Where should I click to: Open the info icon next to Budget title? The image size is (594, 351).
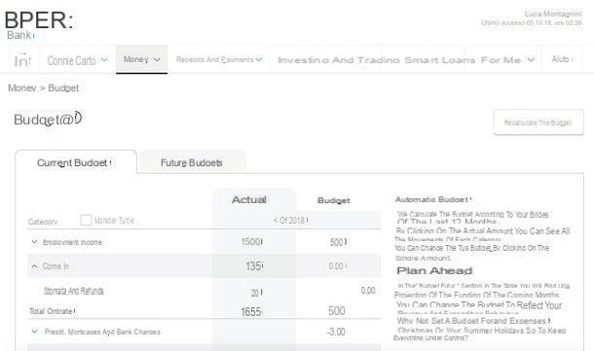78,118
